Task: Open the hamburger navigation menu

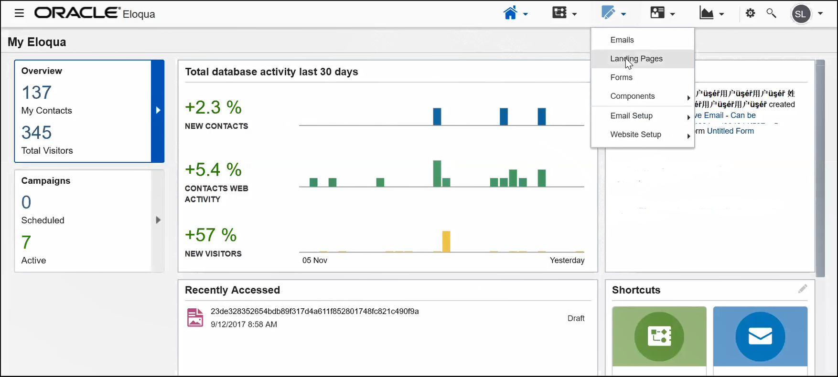Action: click(19, 13)
